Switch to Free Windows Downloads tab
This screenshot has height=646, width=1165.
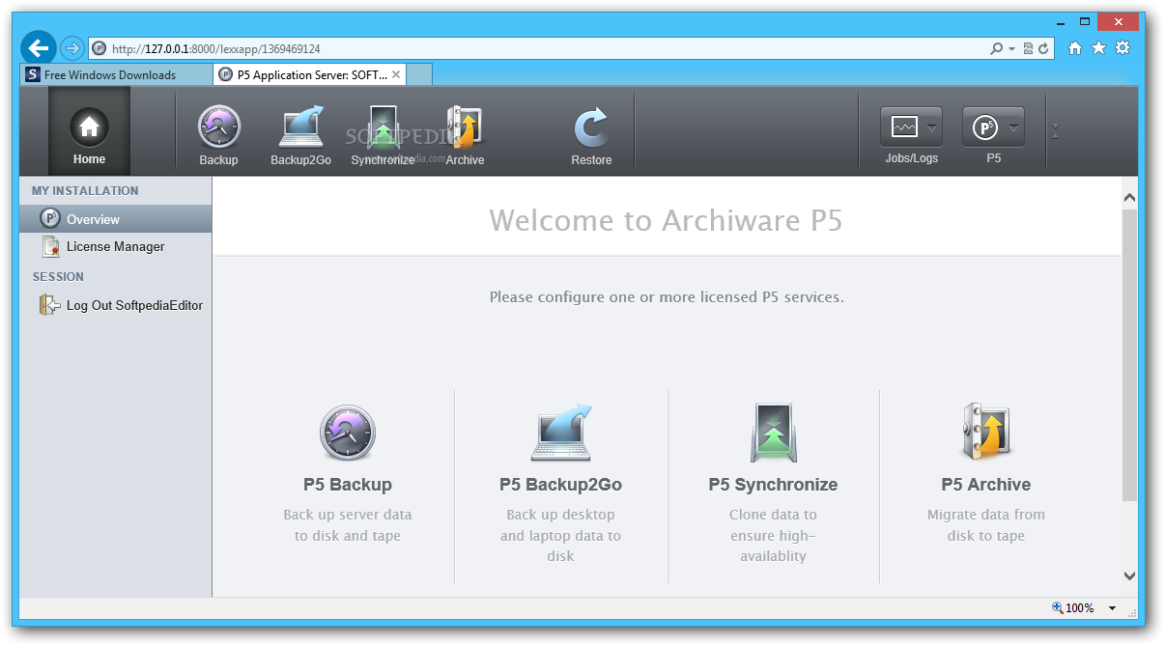(116, 74)
